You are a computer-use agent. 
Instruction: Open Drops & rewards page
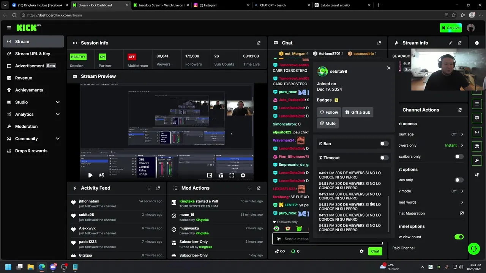tap(33, 151)
